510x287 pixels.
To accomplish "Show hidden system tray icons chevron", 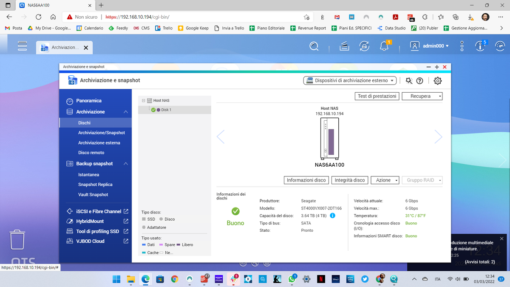I will (x=414, y=279).
